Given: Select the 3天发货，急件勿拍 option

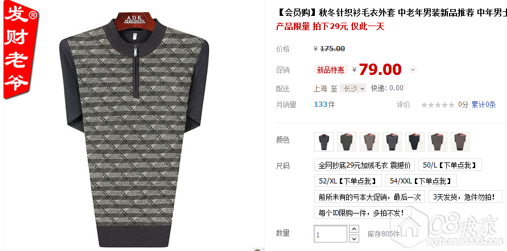Looking at the screenshot, I should click(466, 196).
